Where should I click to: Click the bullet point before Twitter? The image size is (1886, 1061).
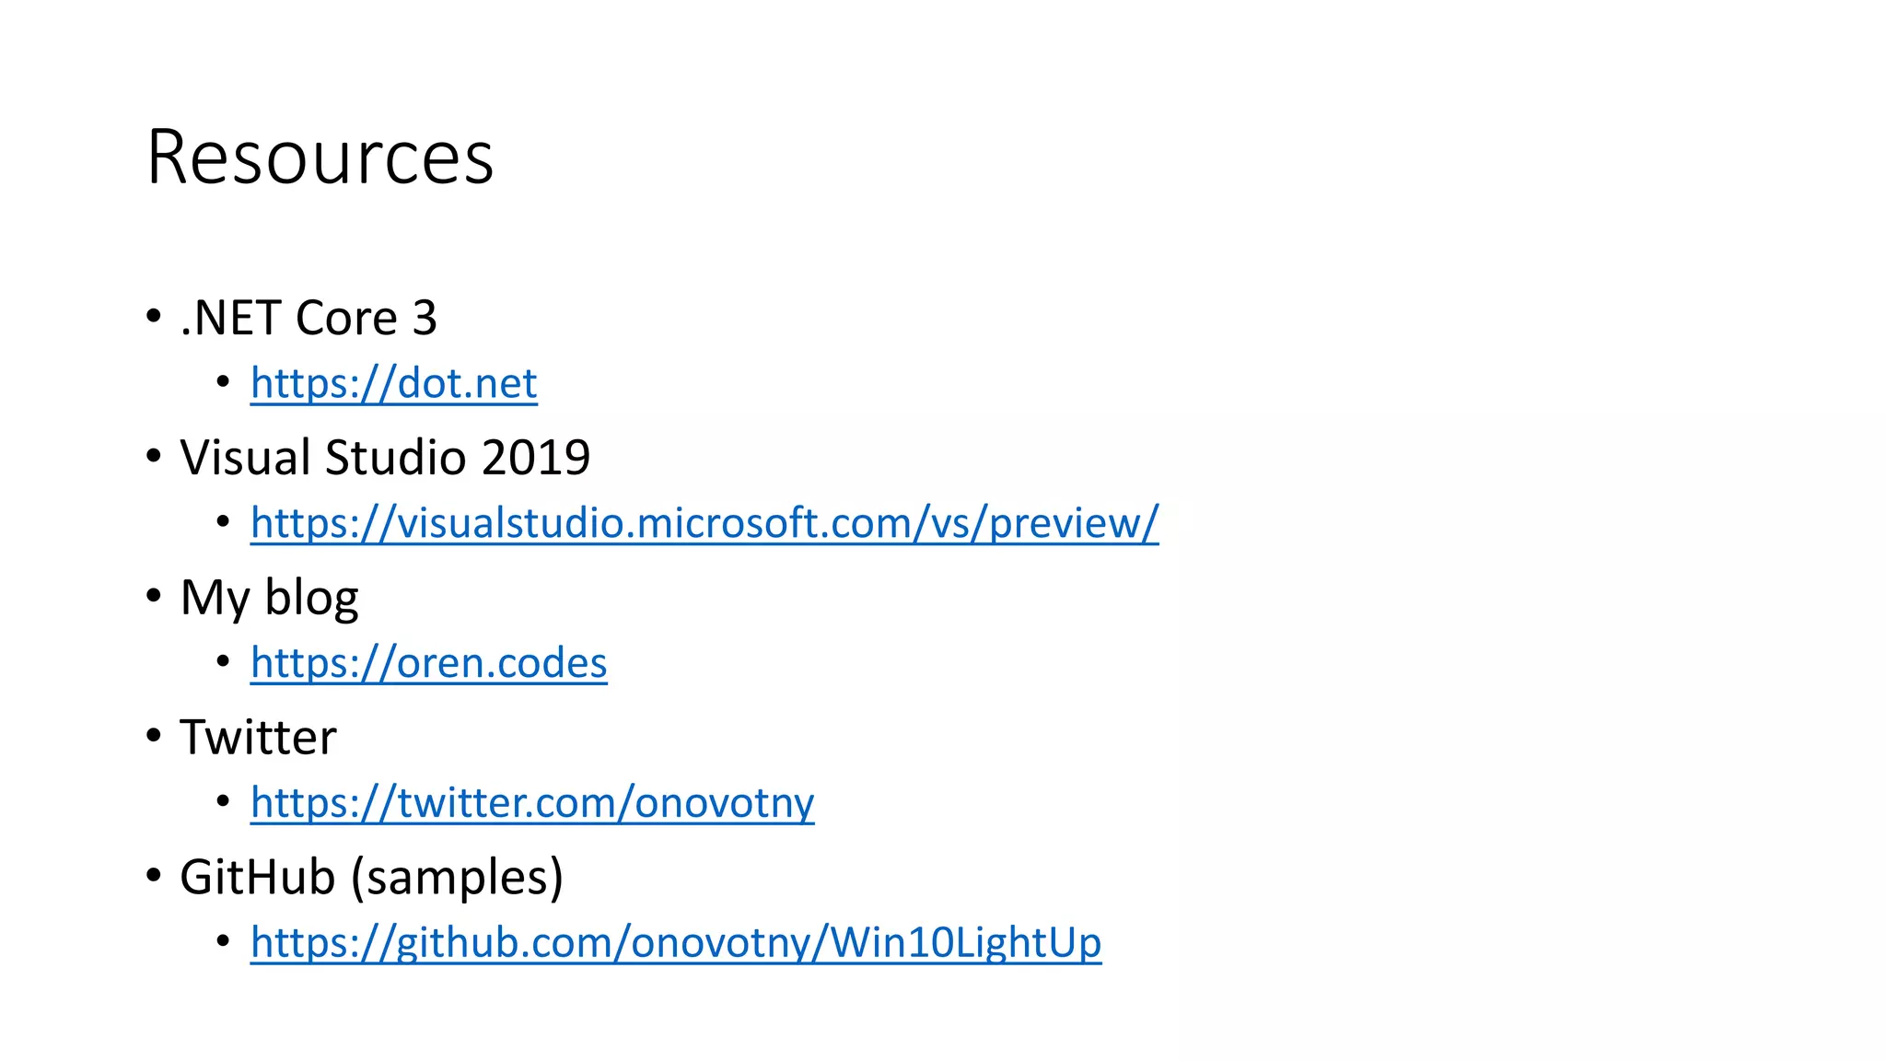click(x=154, y=736)
